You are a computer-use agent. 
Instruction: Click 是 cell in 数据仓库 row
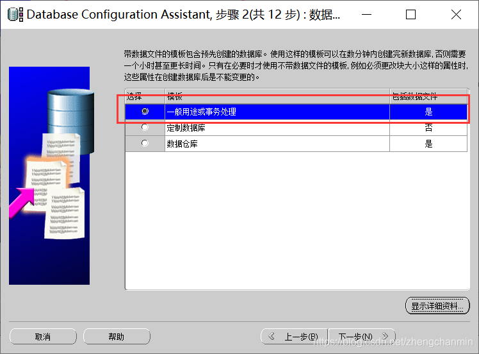tap(428, 144)
